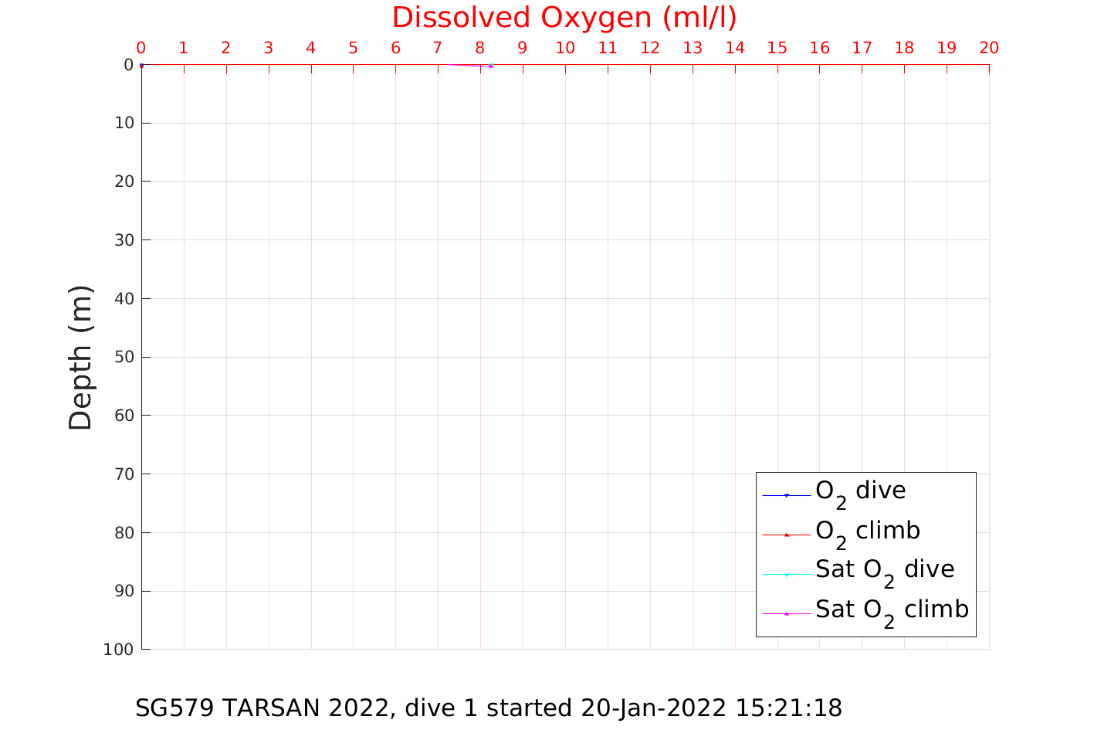Click the depth tick label 100

119,650
